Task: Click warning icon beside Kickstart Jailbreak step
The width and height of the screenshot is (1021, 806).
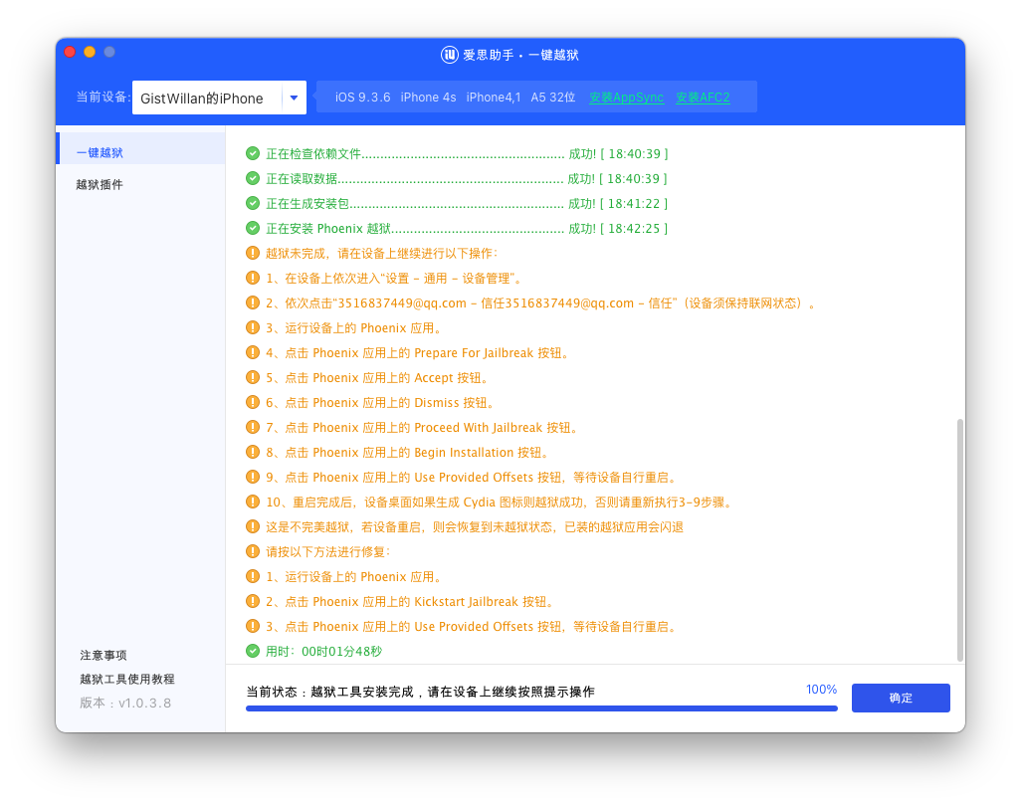Action: [253, 601]
